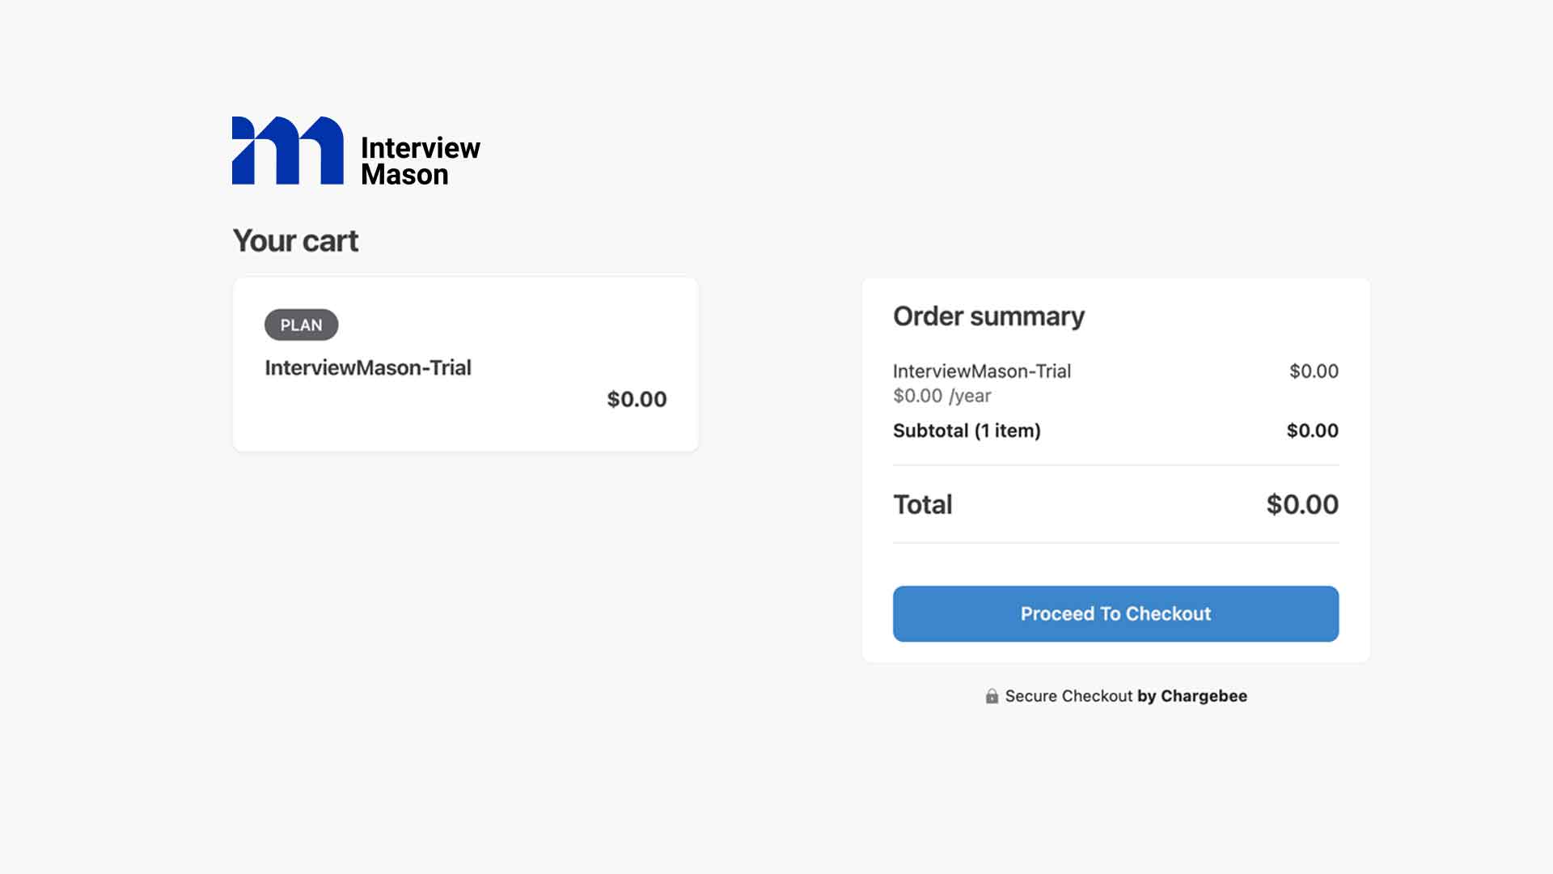Image resolution: width=1553 pixels, height=874 pixels.
Task: Click the Your cart heading
Action: [295, 240]
